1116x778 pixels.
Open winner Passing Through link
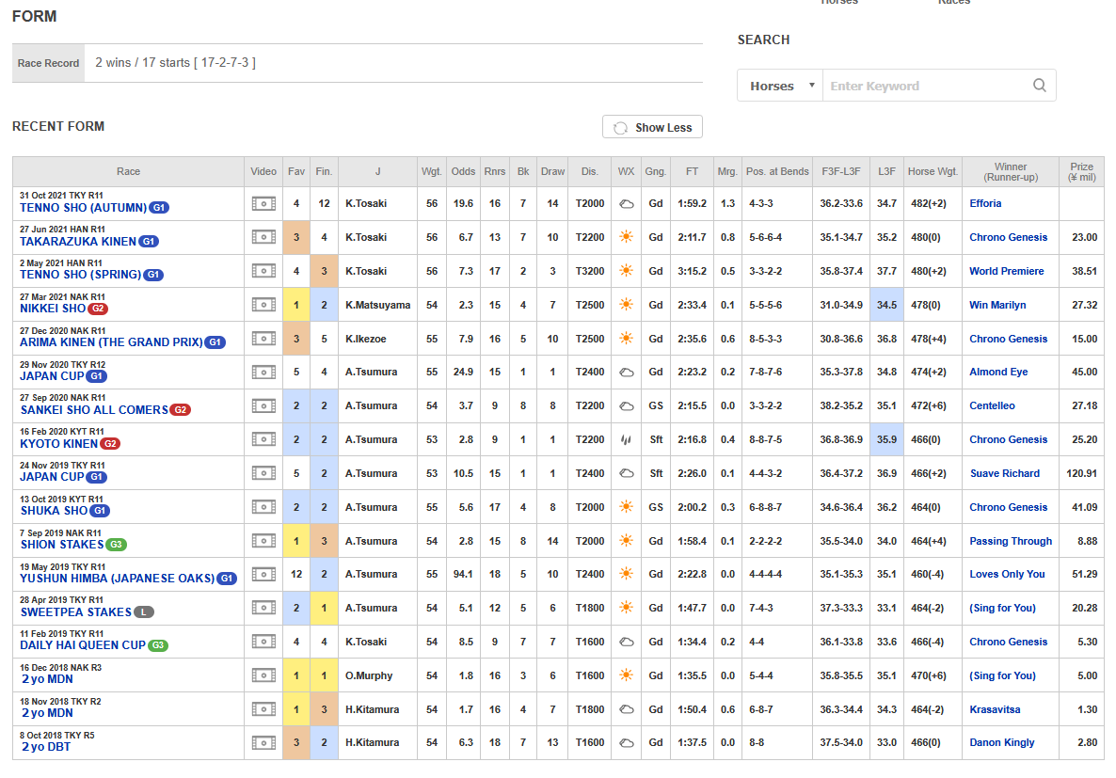point(1010,541)
